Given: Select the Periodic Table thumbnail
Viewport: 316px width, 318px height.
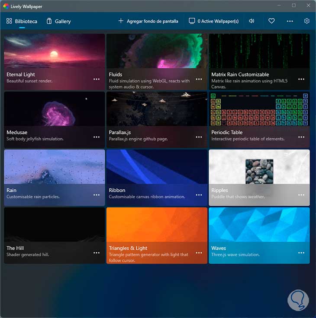Looking at the screenshot, I should pos(259,109).
